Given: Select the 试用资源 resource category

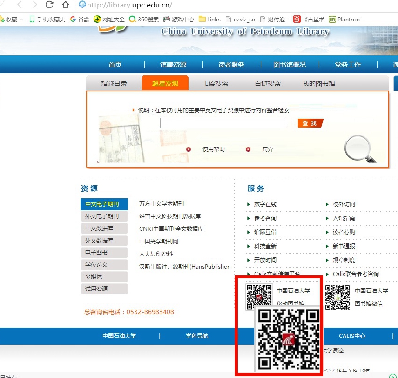Looking at the screenshot, I should 104,289.
